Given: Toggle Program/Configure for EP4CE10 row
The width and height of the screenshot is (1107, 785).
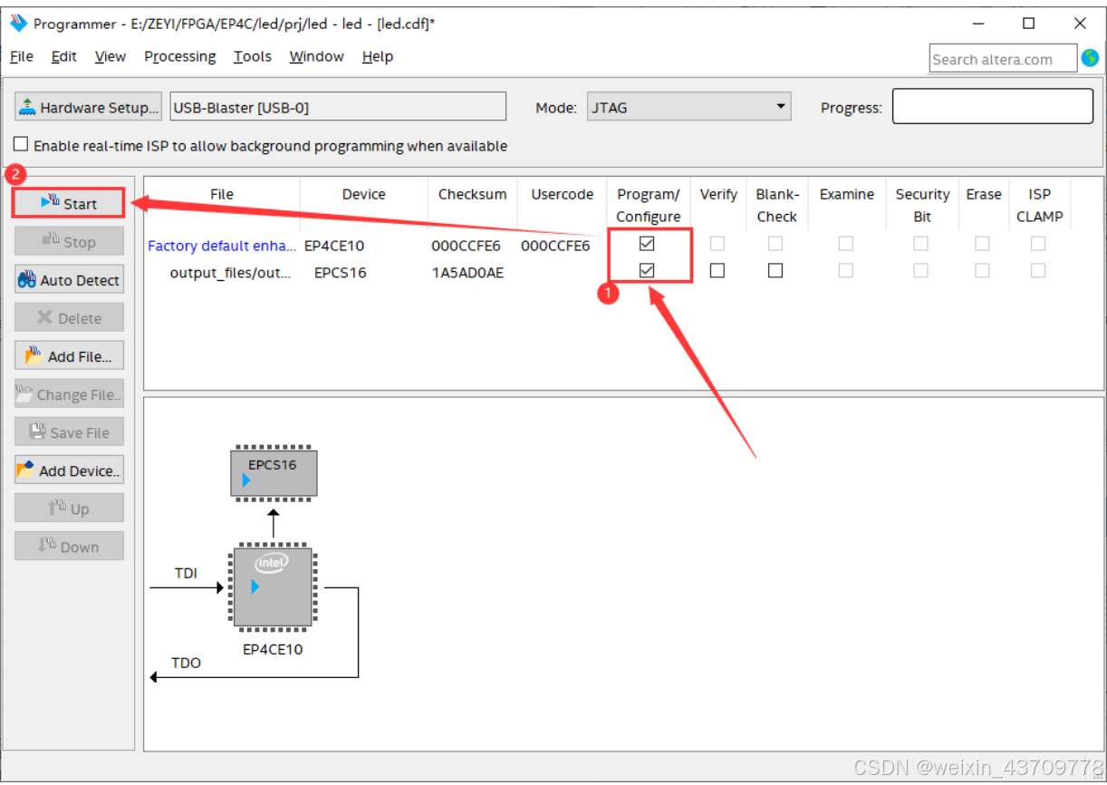Looking at the screenshot, I should pos(647,244).
